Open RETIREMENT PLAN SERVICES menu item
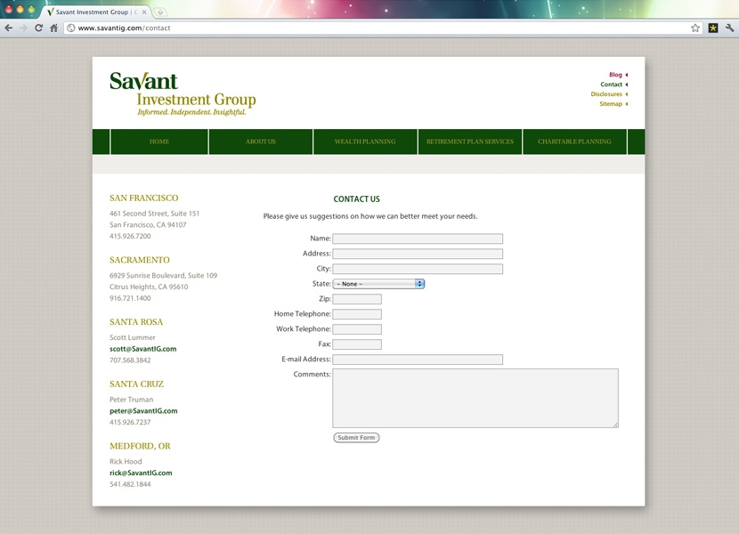This screenshot has width=739, height=534. [x=470, y=142]
